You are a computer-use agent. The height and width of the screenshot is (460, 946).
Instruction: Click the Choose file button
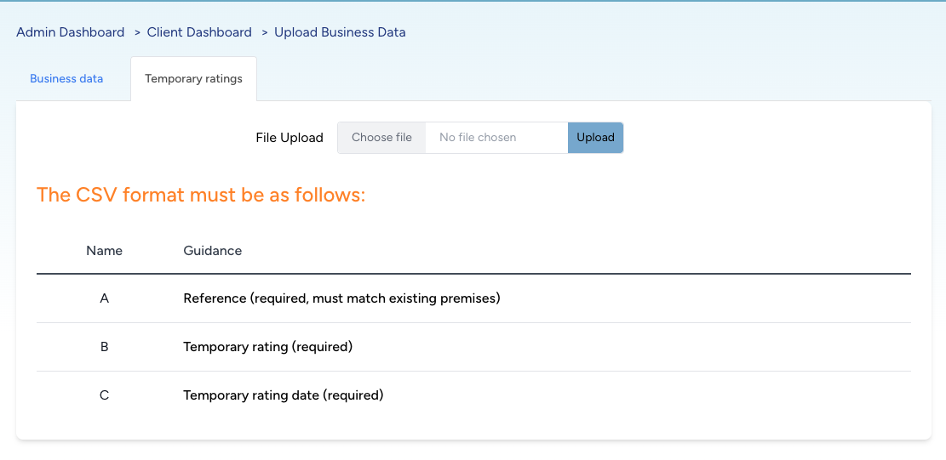click(x=381, y=138)
